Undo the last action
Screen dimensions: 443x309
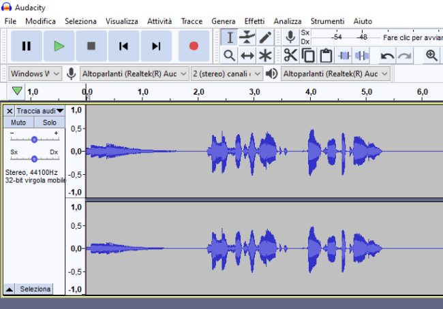(387, 56)
